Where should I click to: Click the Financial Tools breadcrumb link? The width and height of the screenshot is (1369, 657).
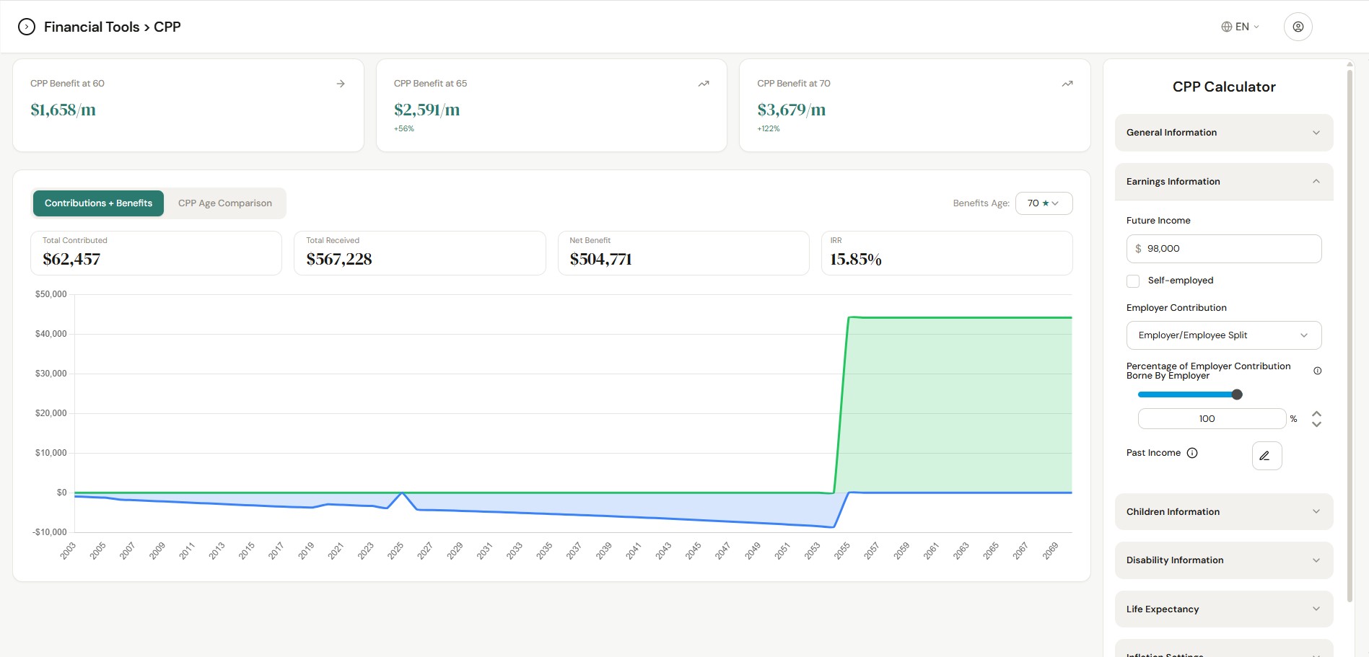pos(92,27)
